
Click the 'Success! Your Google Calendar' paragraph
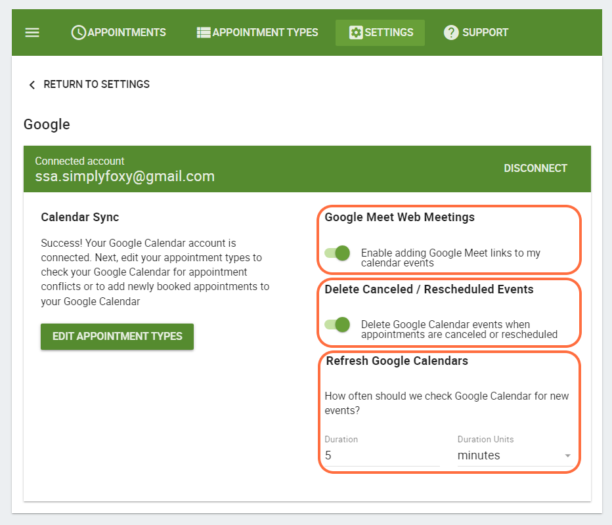tap(155, 272)
